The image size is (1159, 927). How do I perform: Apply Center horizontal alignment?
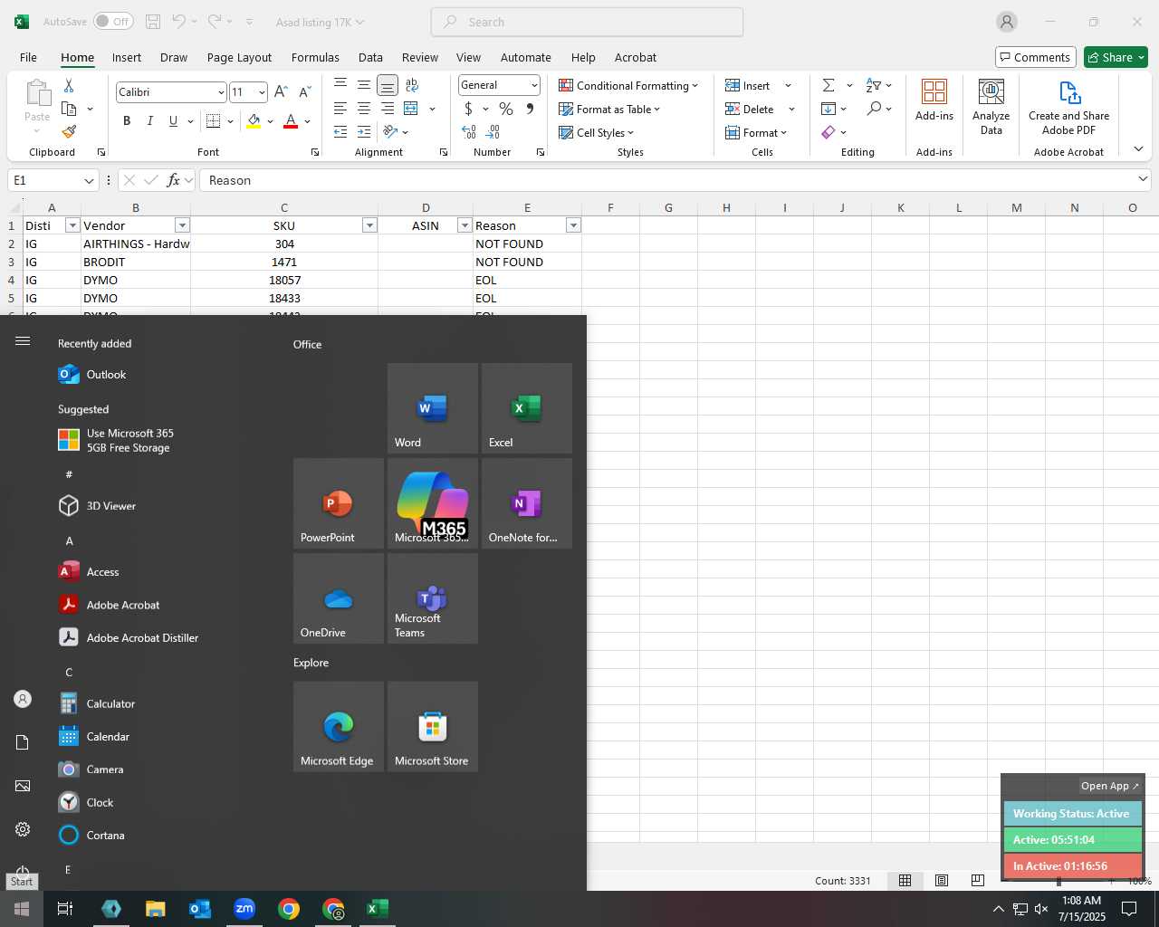pyautogui.click(x=364, y=109)
